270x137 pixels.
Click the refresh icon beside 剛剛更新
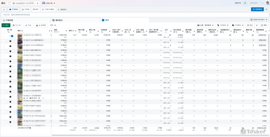click(x=245, y=3)
